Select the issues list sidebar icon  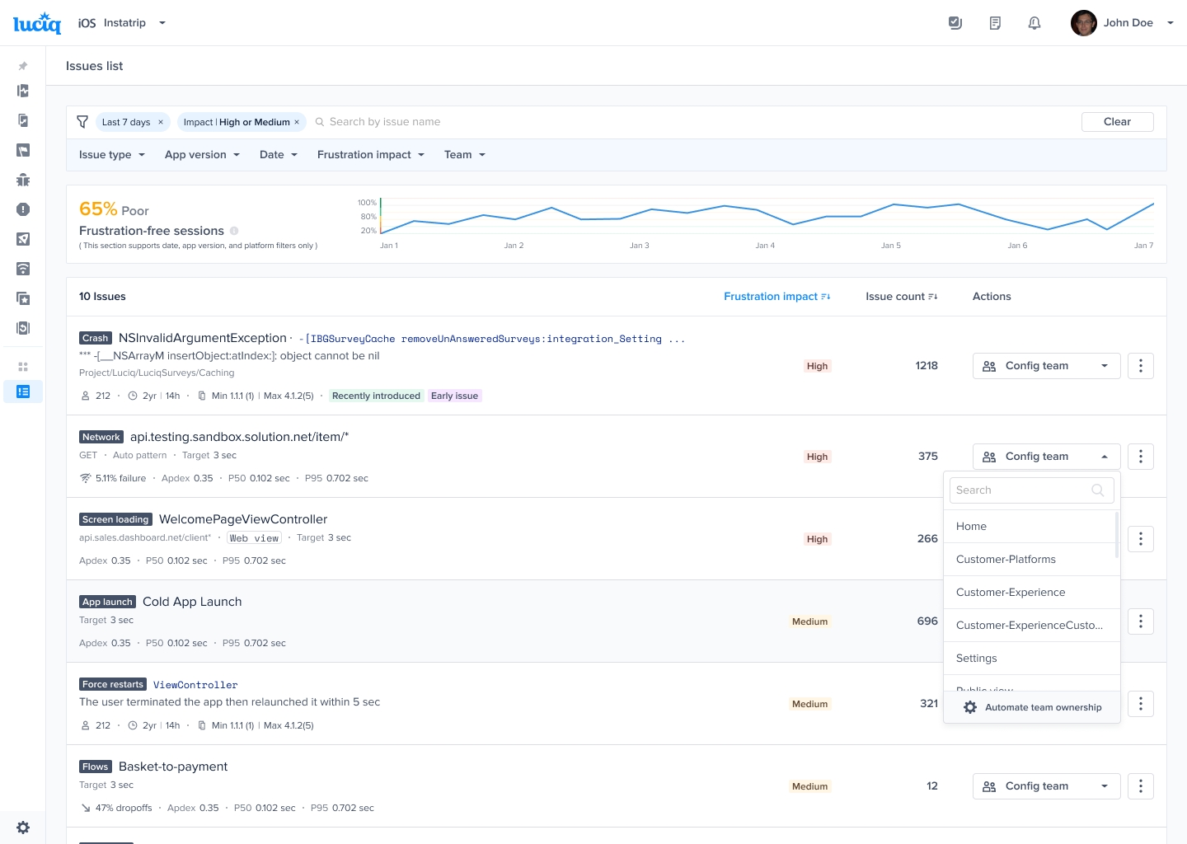(x=23, y=392)
